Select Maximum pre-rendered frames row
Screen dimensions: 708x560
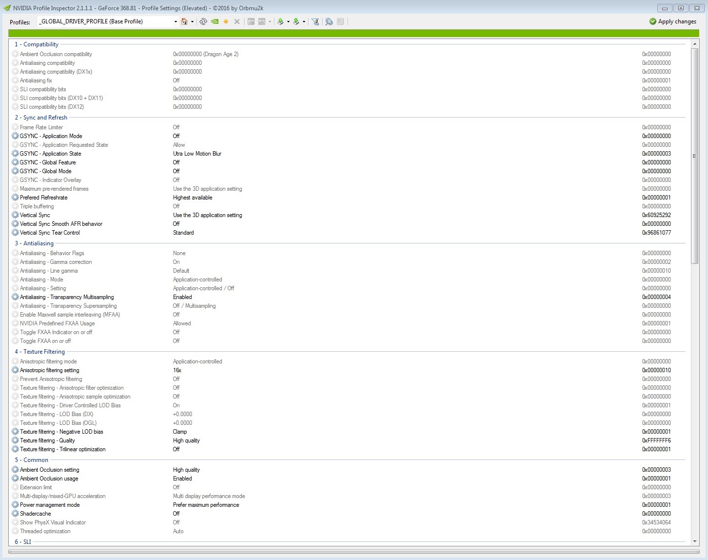click(348, 189)
